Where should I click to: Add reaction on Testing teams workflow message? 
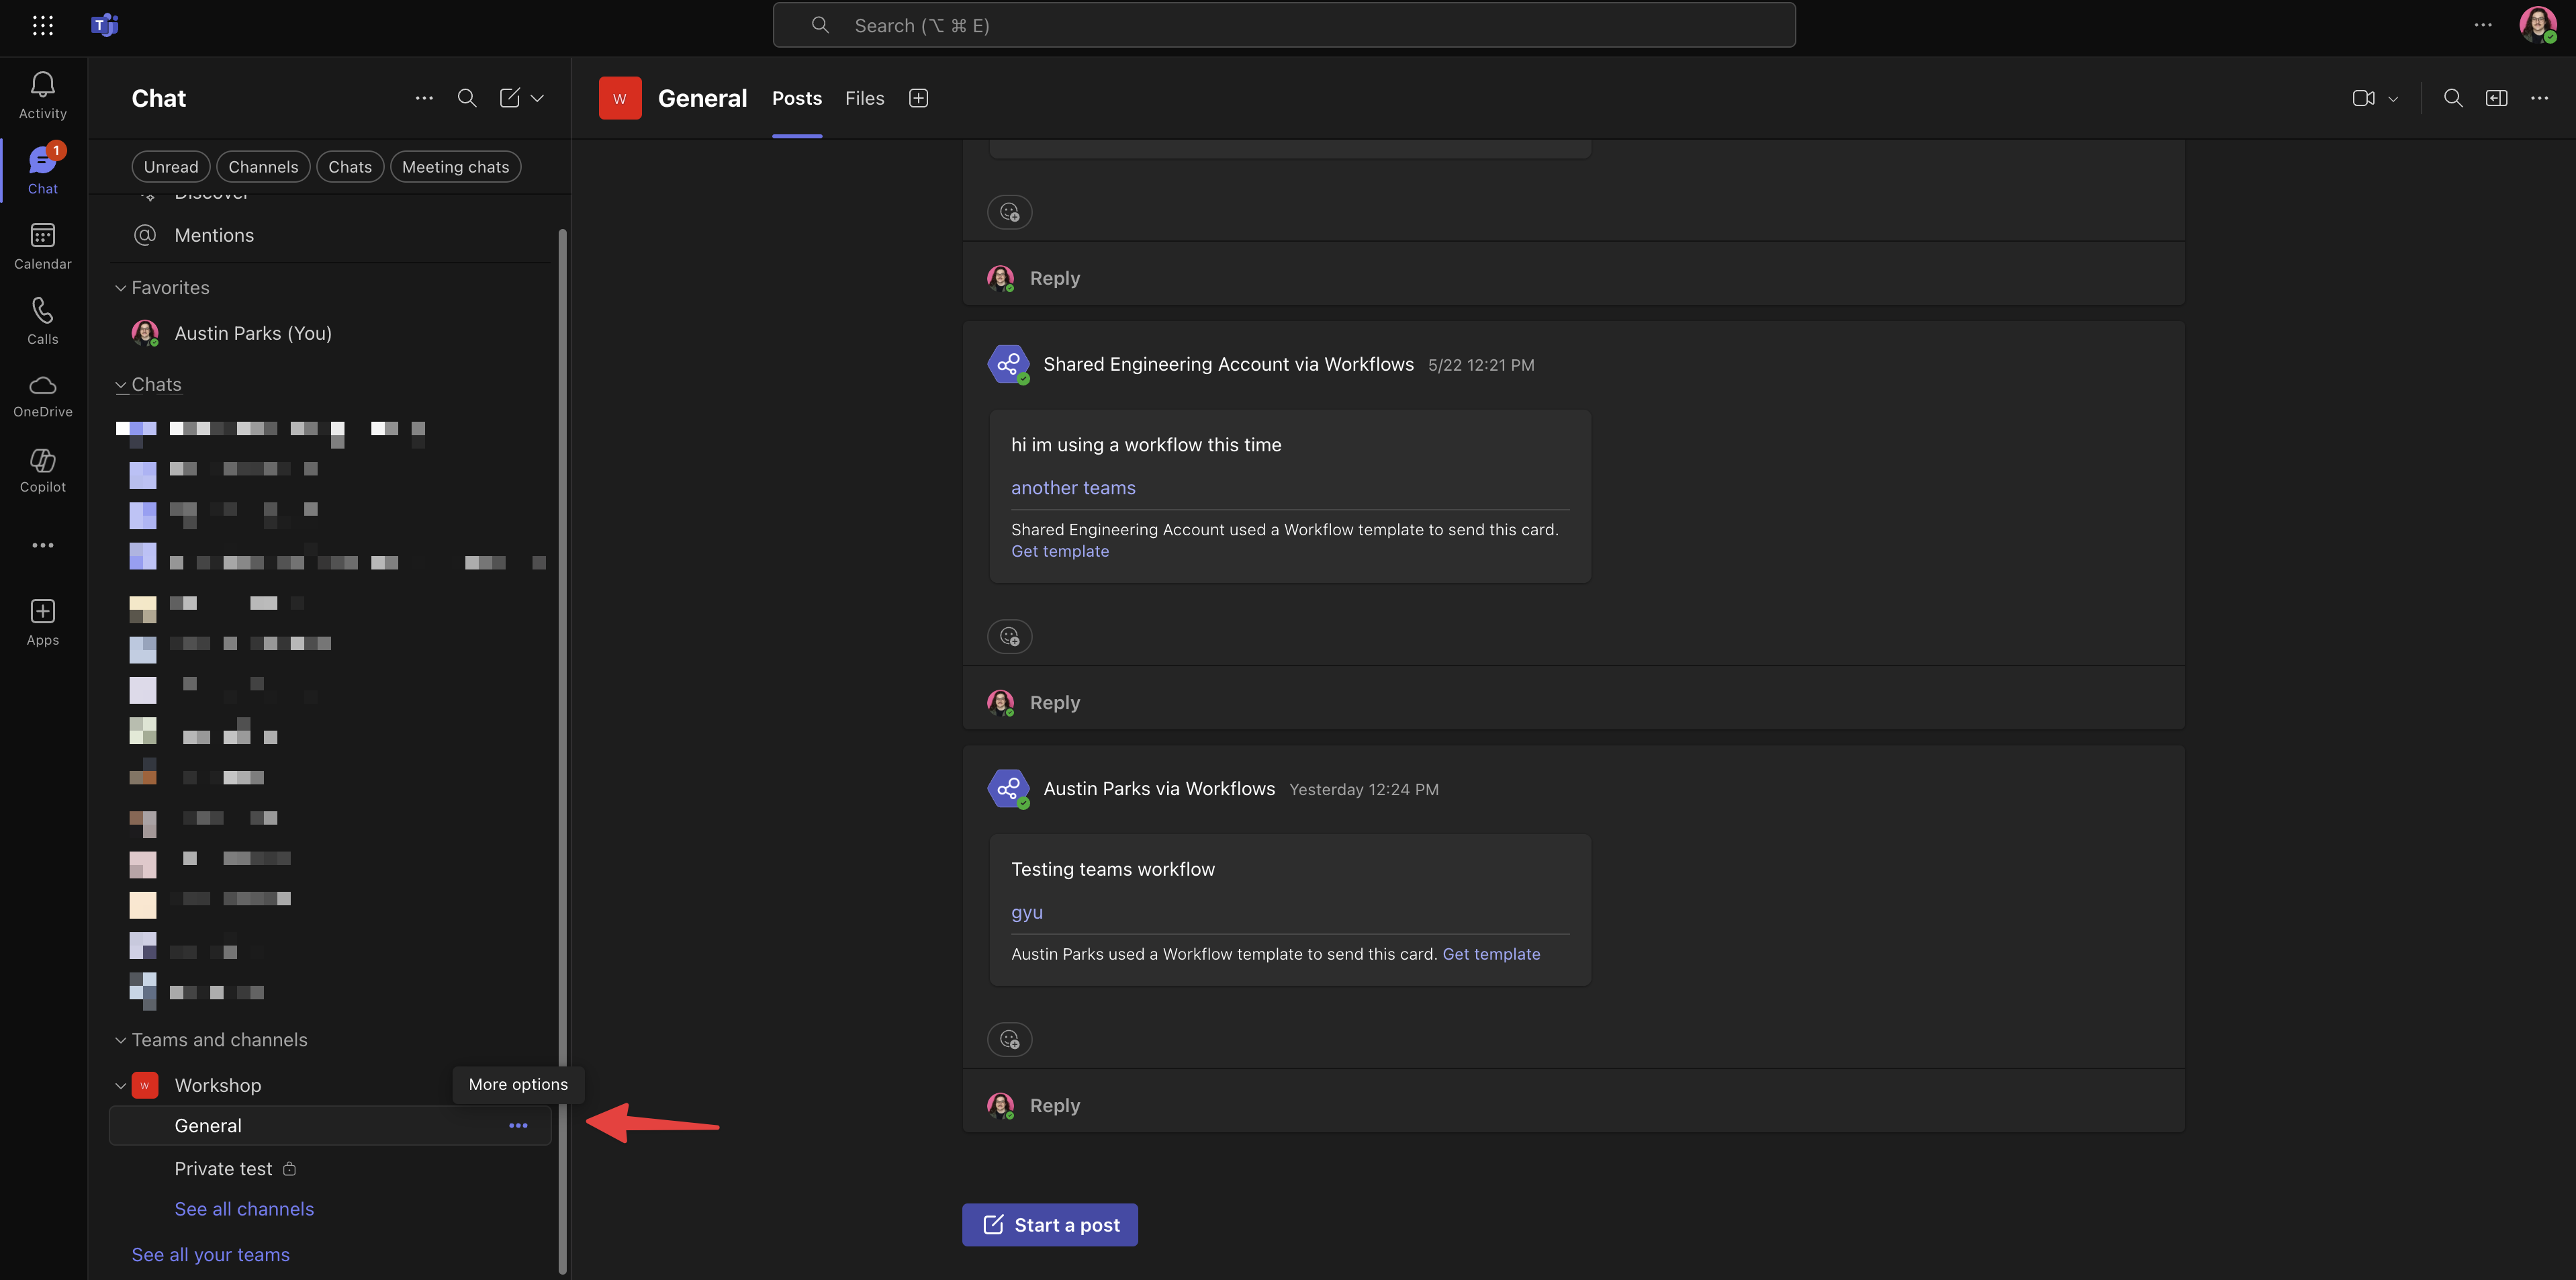(x=1009, y=1039)
